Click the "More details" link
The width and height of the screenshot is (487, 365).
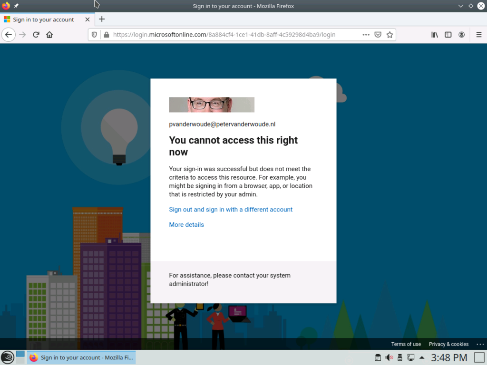click(x=186, y=225)
